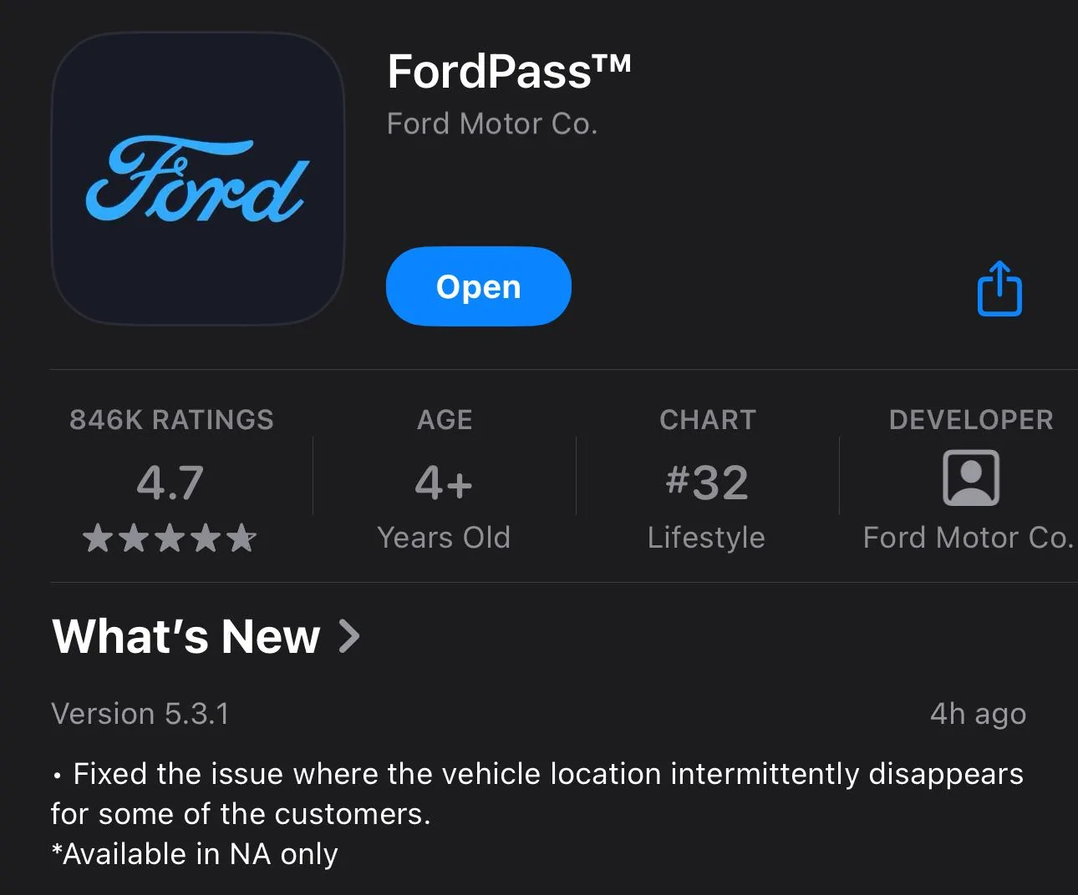
Task: Click the FordPass app title
Action: [x=508, y=71]
